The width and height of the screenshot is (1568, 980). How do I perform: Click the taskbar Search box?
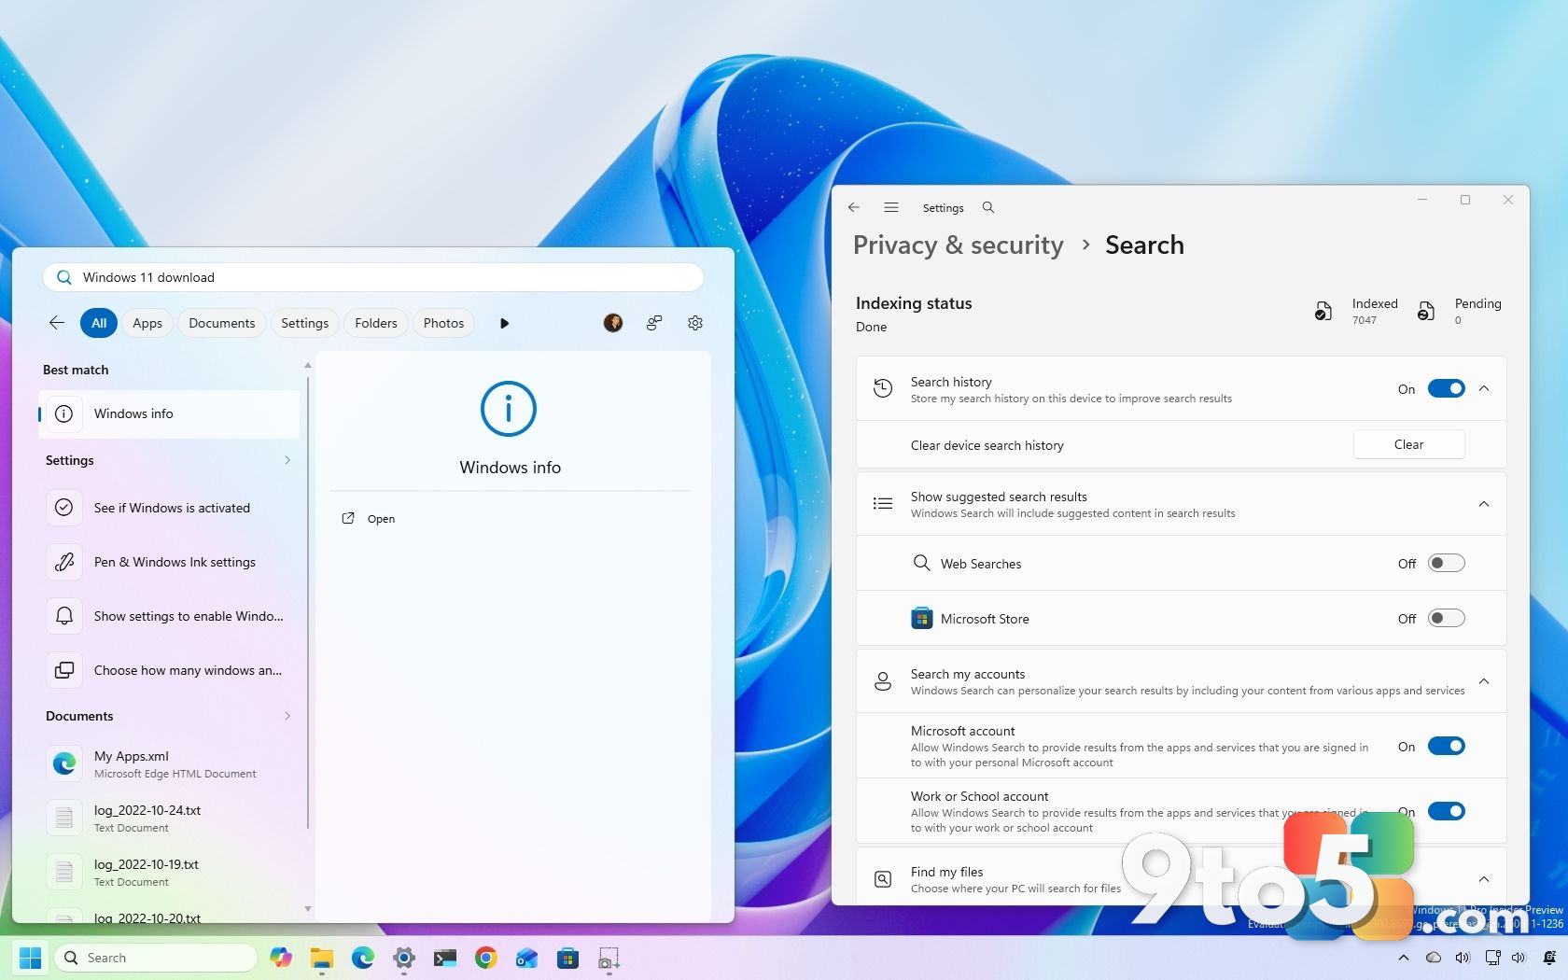(x=156, y=958)
